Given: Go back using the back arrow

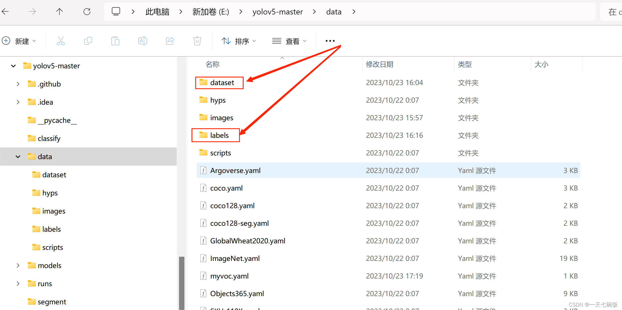Looking at the screenshot, I should coord(5,12).
